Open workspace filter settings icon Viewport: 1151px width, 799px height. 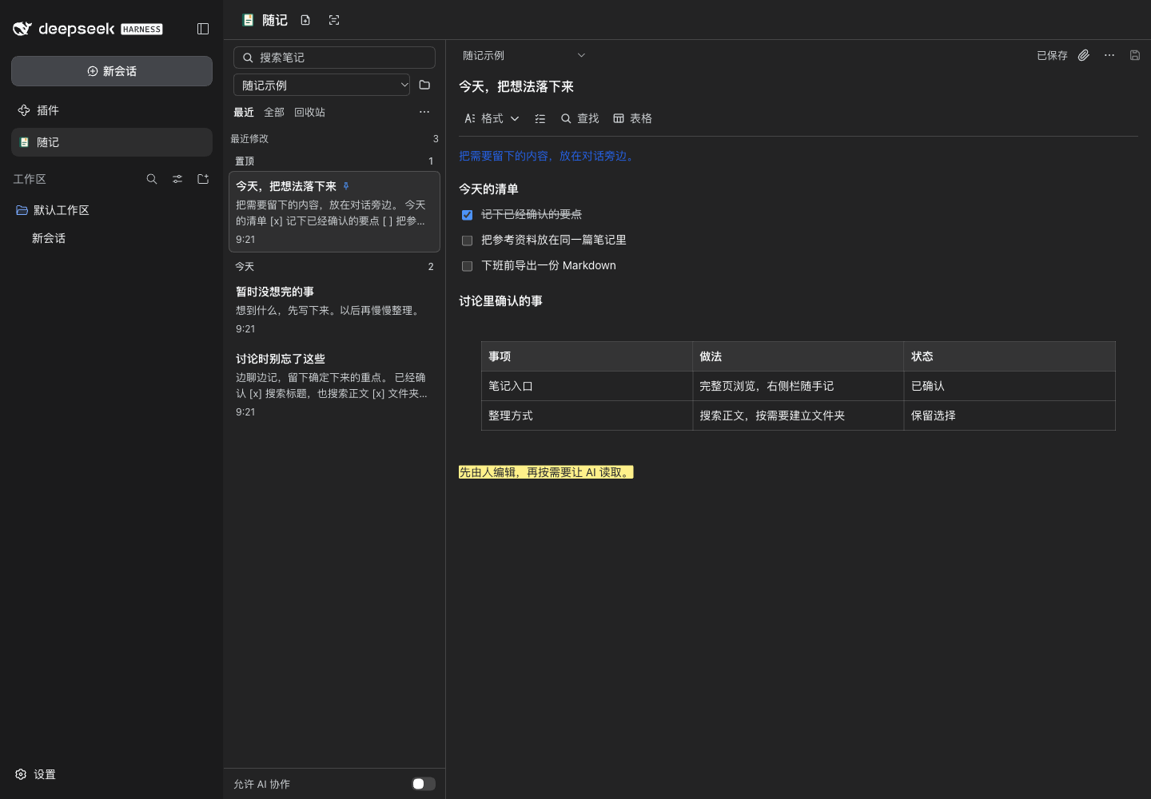pos(177,179)
